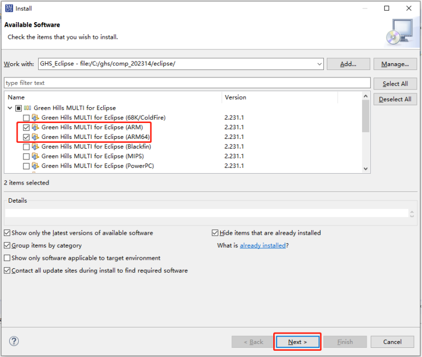Click the ARM feature plugin icon
This screenshot has height=357, width=422.
tap(35, 127)
